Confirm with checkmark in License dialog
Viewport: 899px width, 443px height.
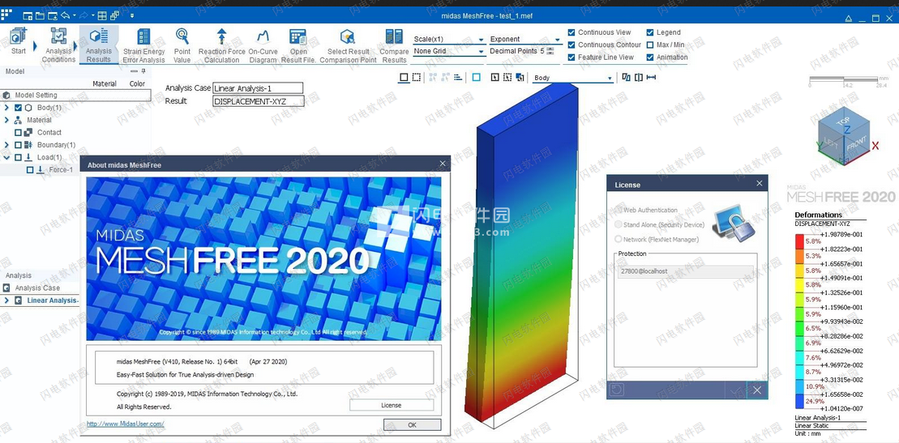point(735,390)
